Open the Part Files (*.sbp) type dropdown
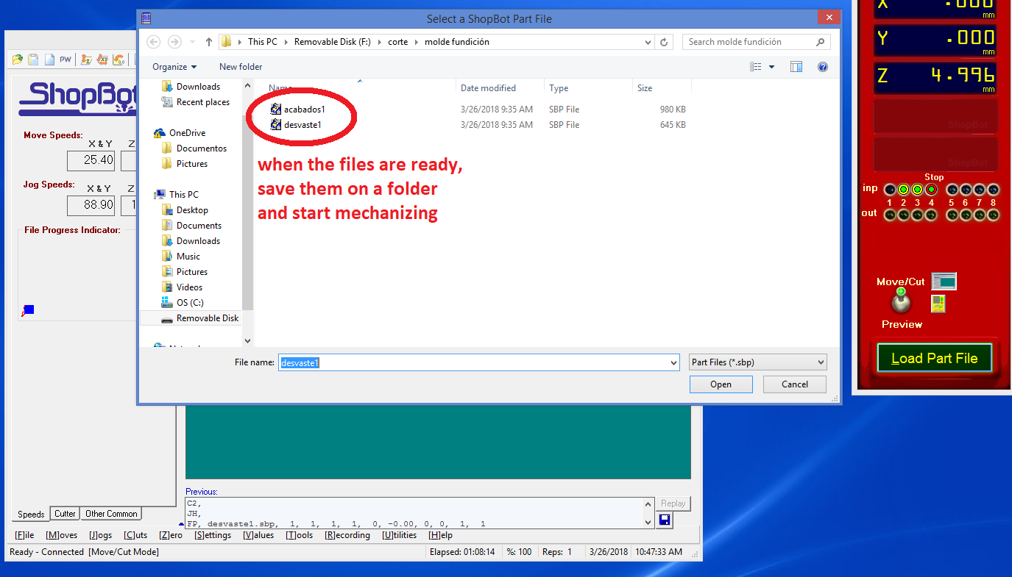1012x577 pixels. tap(758, 362)
